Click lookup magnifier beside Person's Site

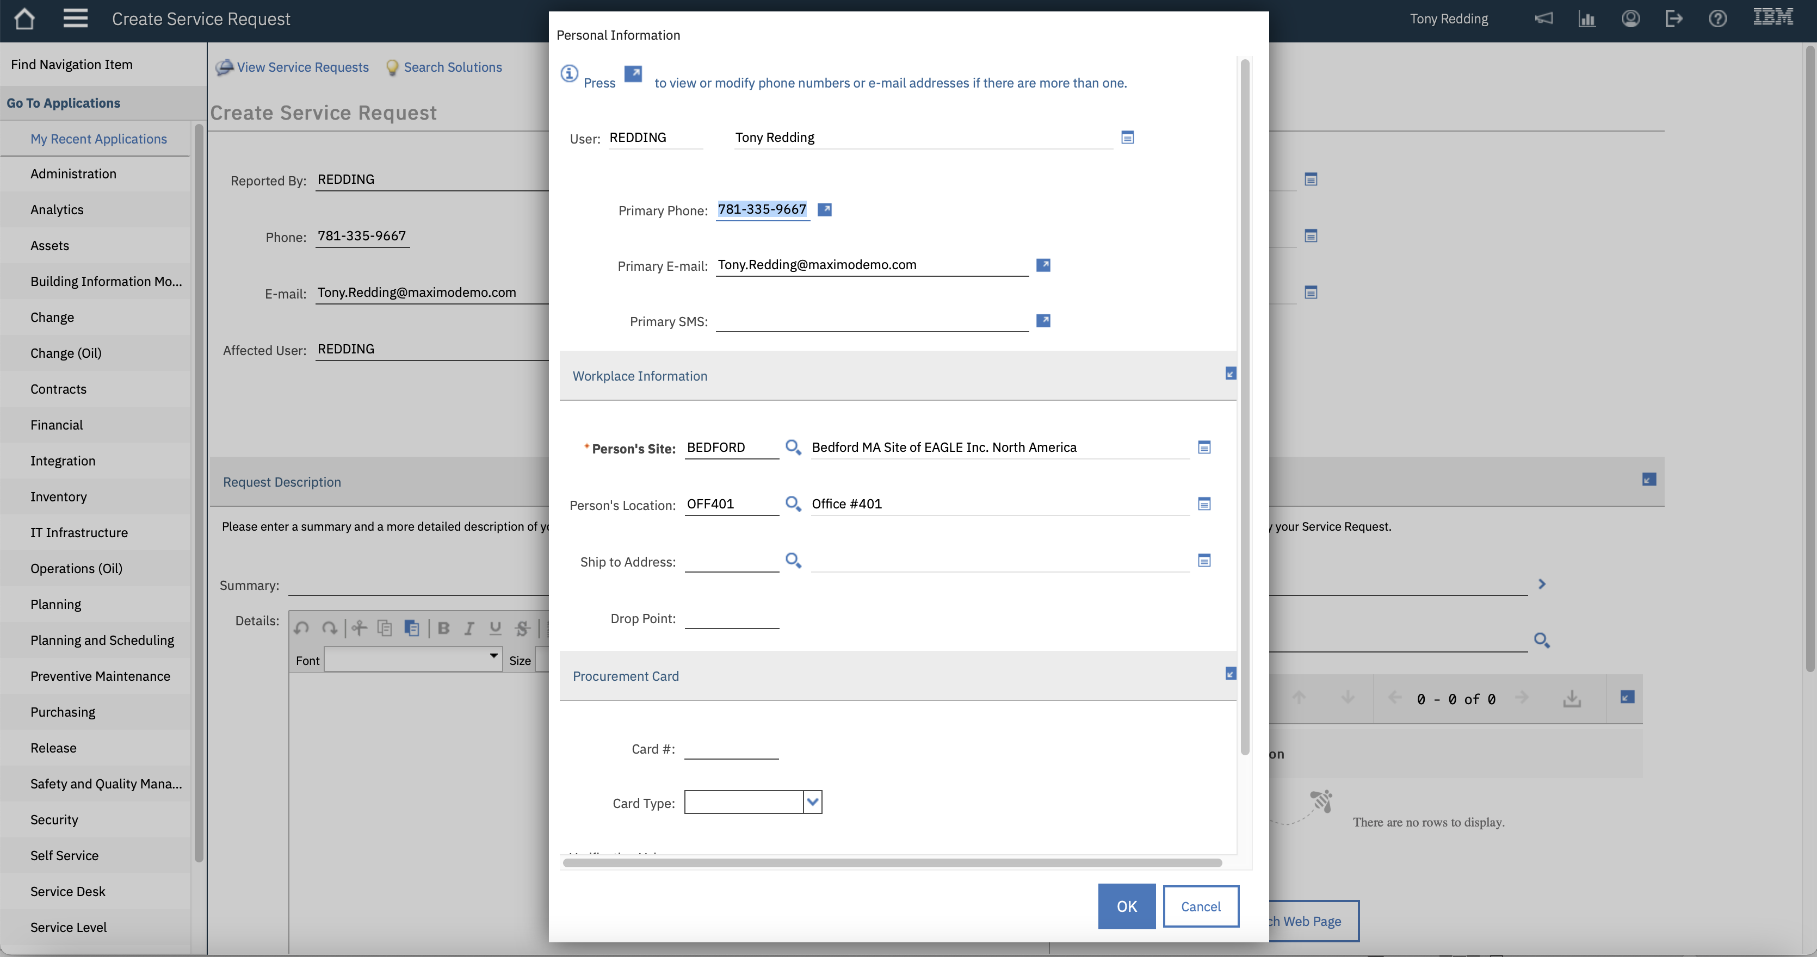click(x=793, y=447)
